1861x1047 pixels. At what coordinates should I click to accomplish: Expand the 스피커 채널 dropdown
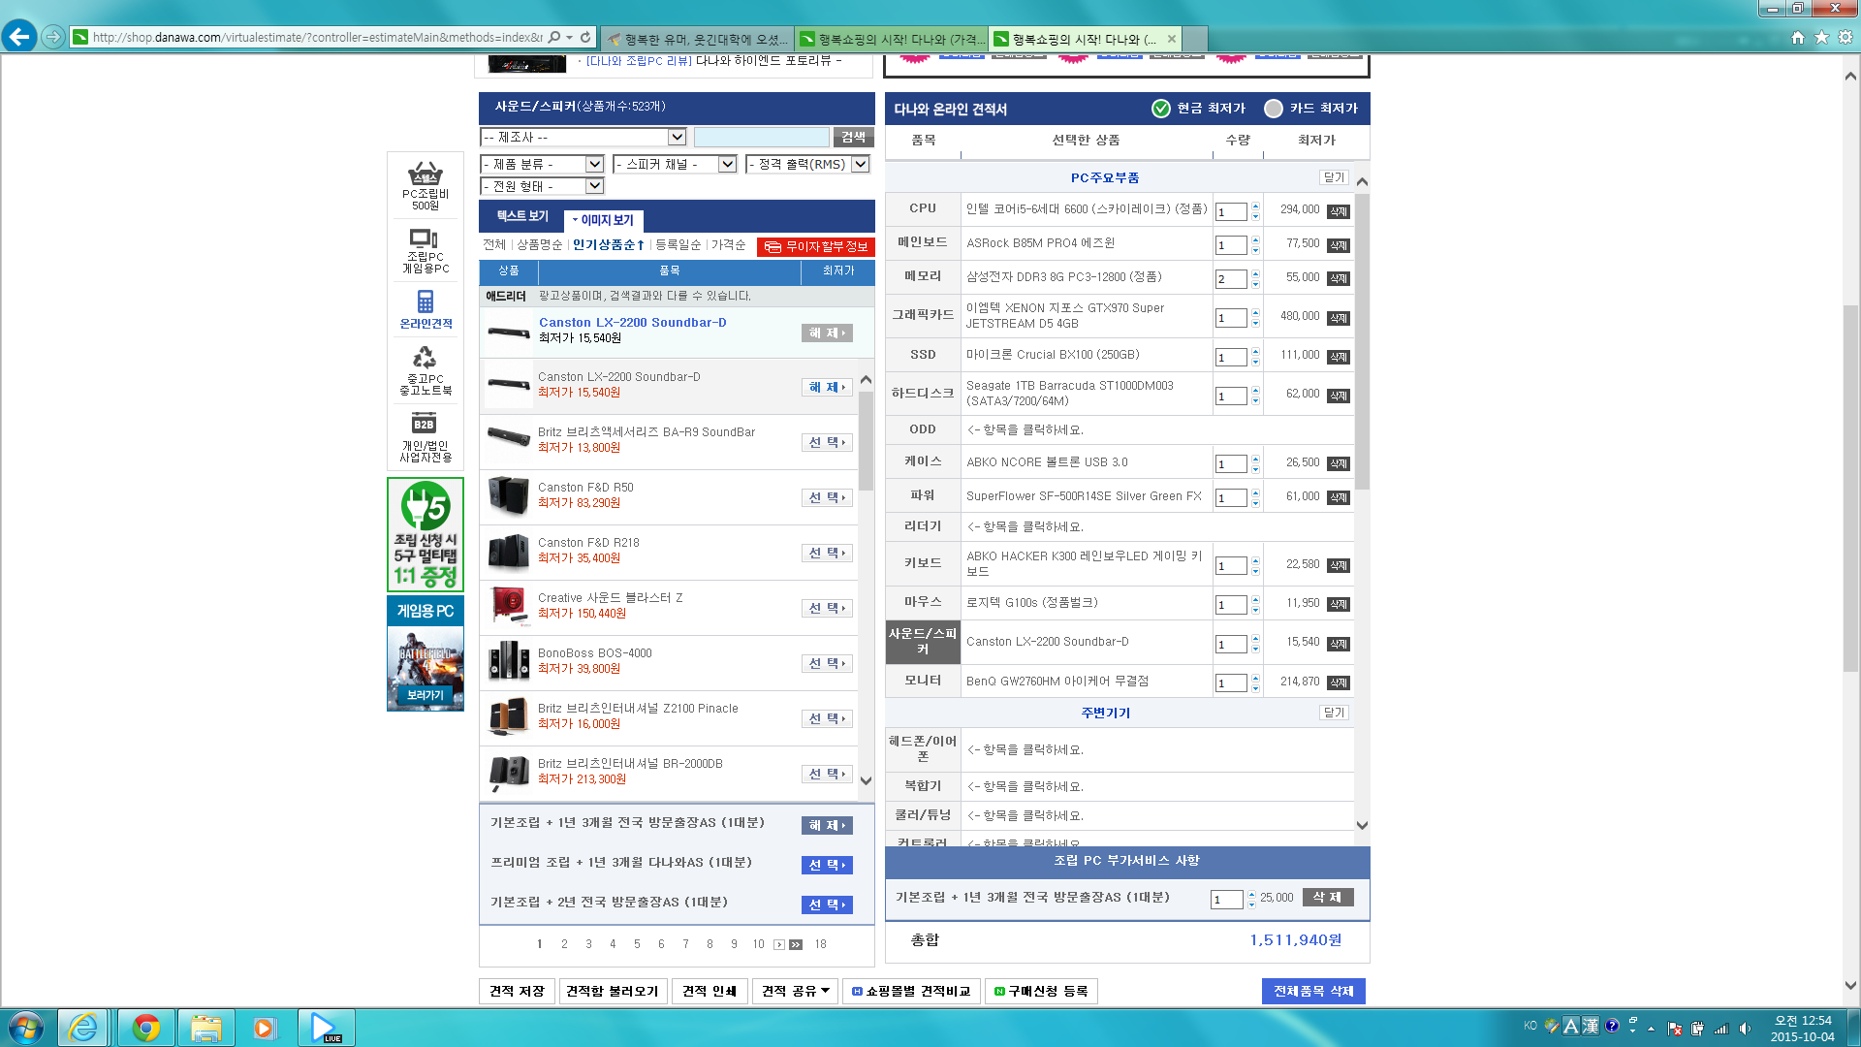727,165
